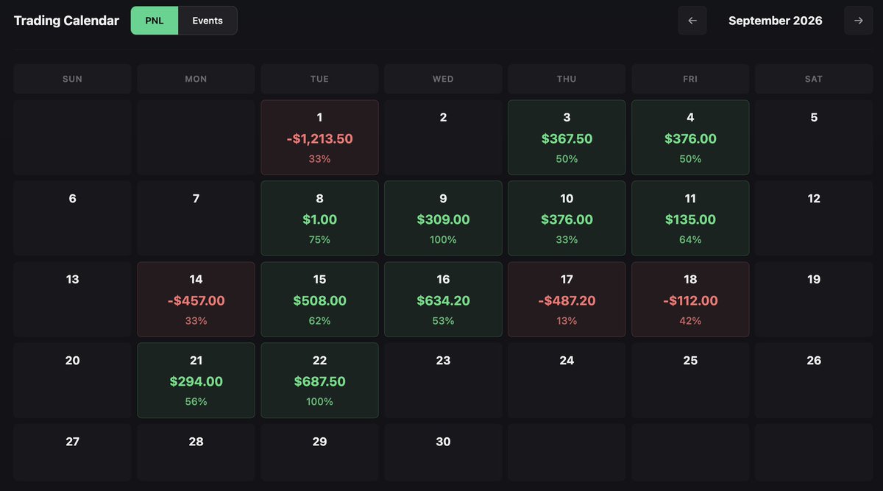883x491 pixels.
Task: Go to next month with right arrow
Action: click(x=859, y=21)
